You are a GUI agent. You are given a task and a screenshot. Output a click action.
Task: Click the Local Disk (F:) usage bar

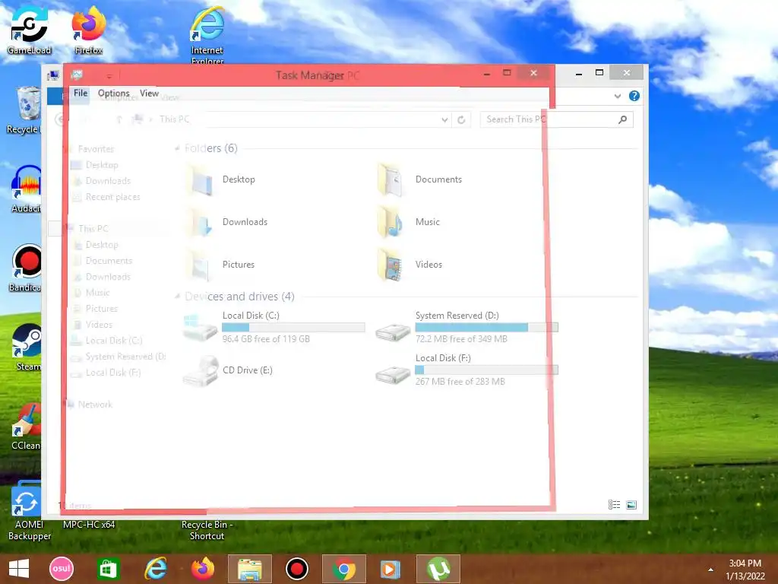tap(486, 370)
